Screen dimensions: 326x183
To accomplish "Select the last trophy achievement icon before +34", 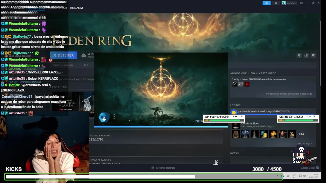I will [292, 134].
